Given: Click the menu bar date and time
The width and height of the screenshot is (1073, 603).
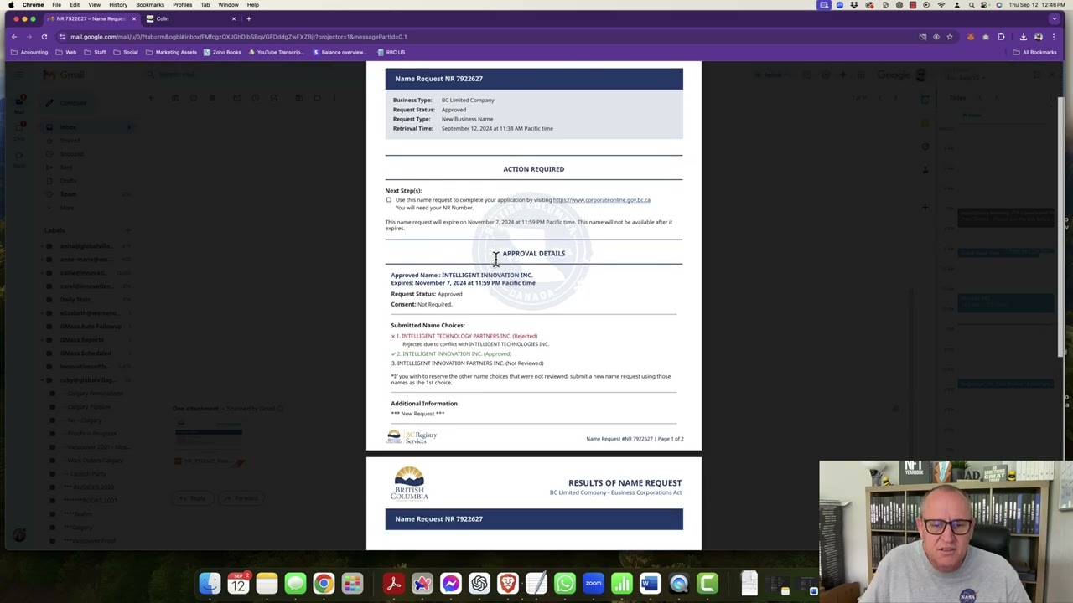Looking at the screenshot, I should pos(1038,5).
